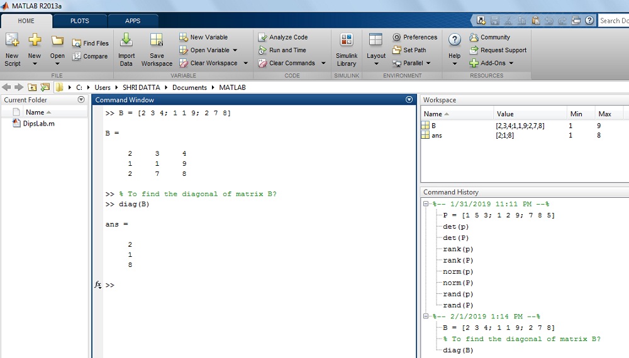This screenshot has width=629, height=358.
Task: Open the Layout dropdown menu
Action: tap(376, 63)
